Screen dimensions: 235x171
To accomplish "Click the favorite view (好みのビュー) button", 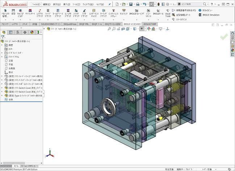I will [205, 10].
